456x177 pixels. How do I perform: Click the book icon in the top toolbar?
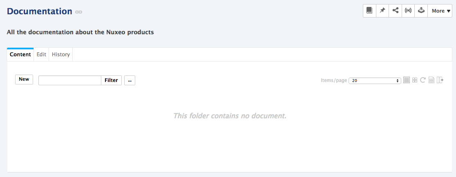click(369, 11)
